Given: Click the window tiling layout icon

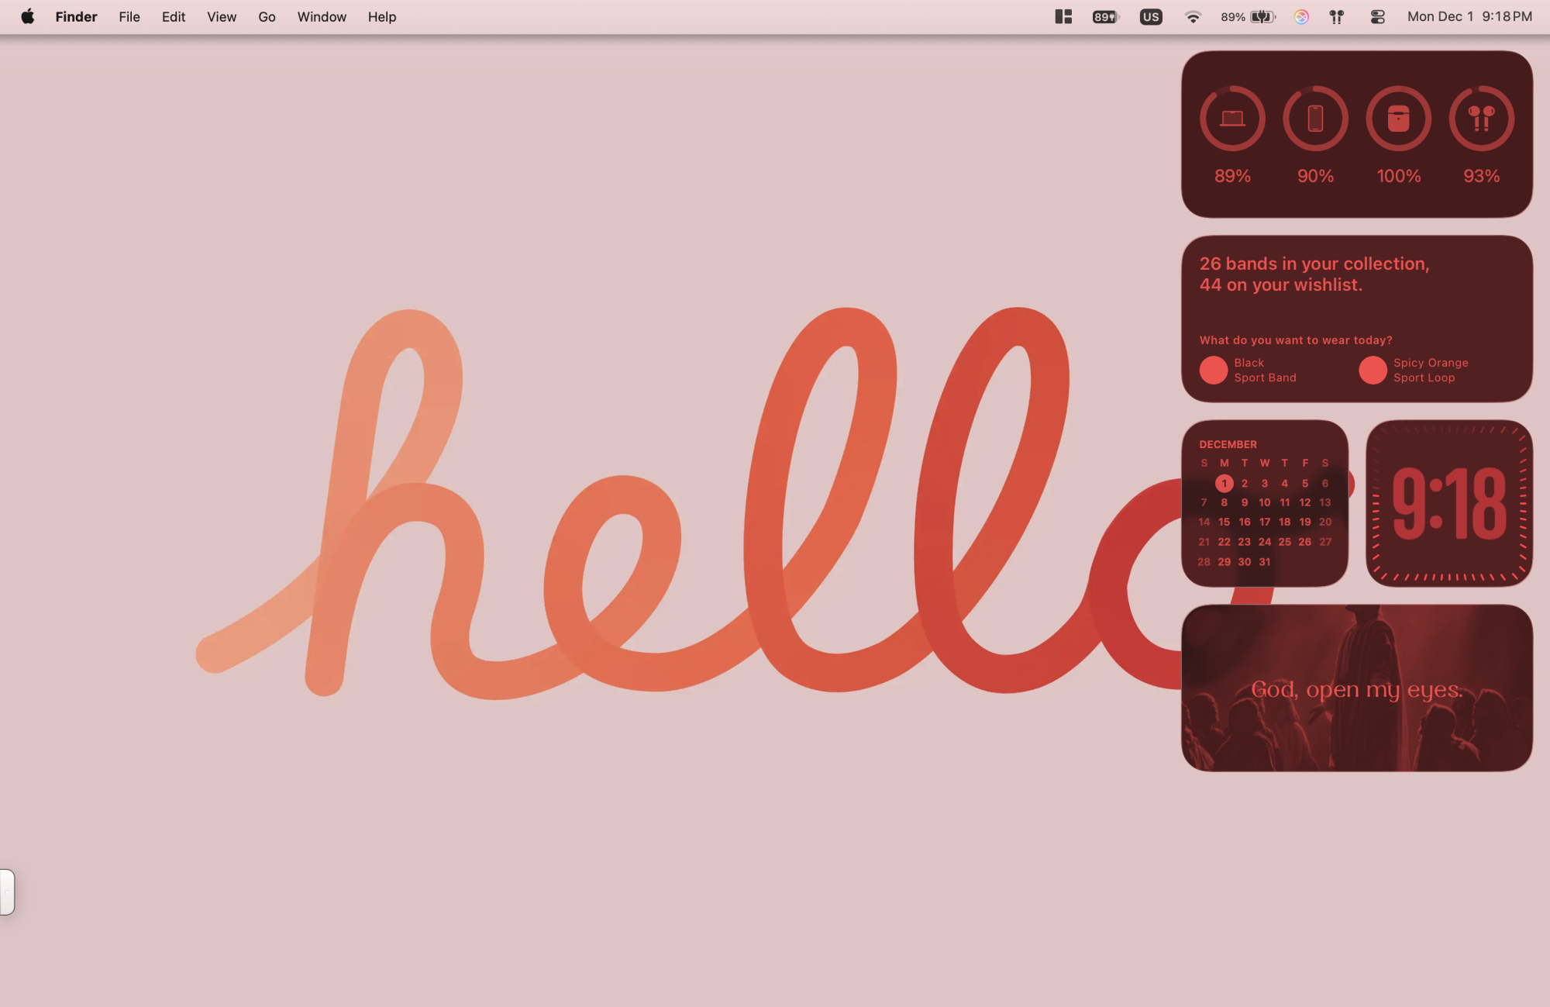Looking at the screenshot, I should pos(1063,16).
